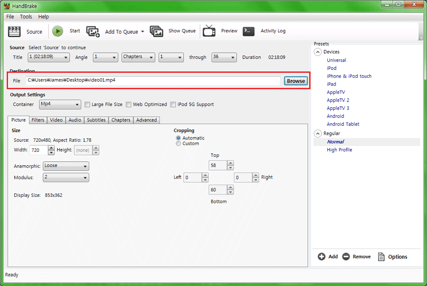Click the Start label button
427x286 pixels.
74,31
